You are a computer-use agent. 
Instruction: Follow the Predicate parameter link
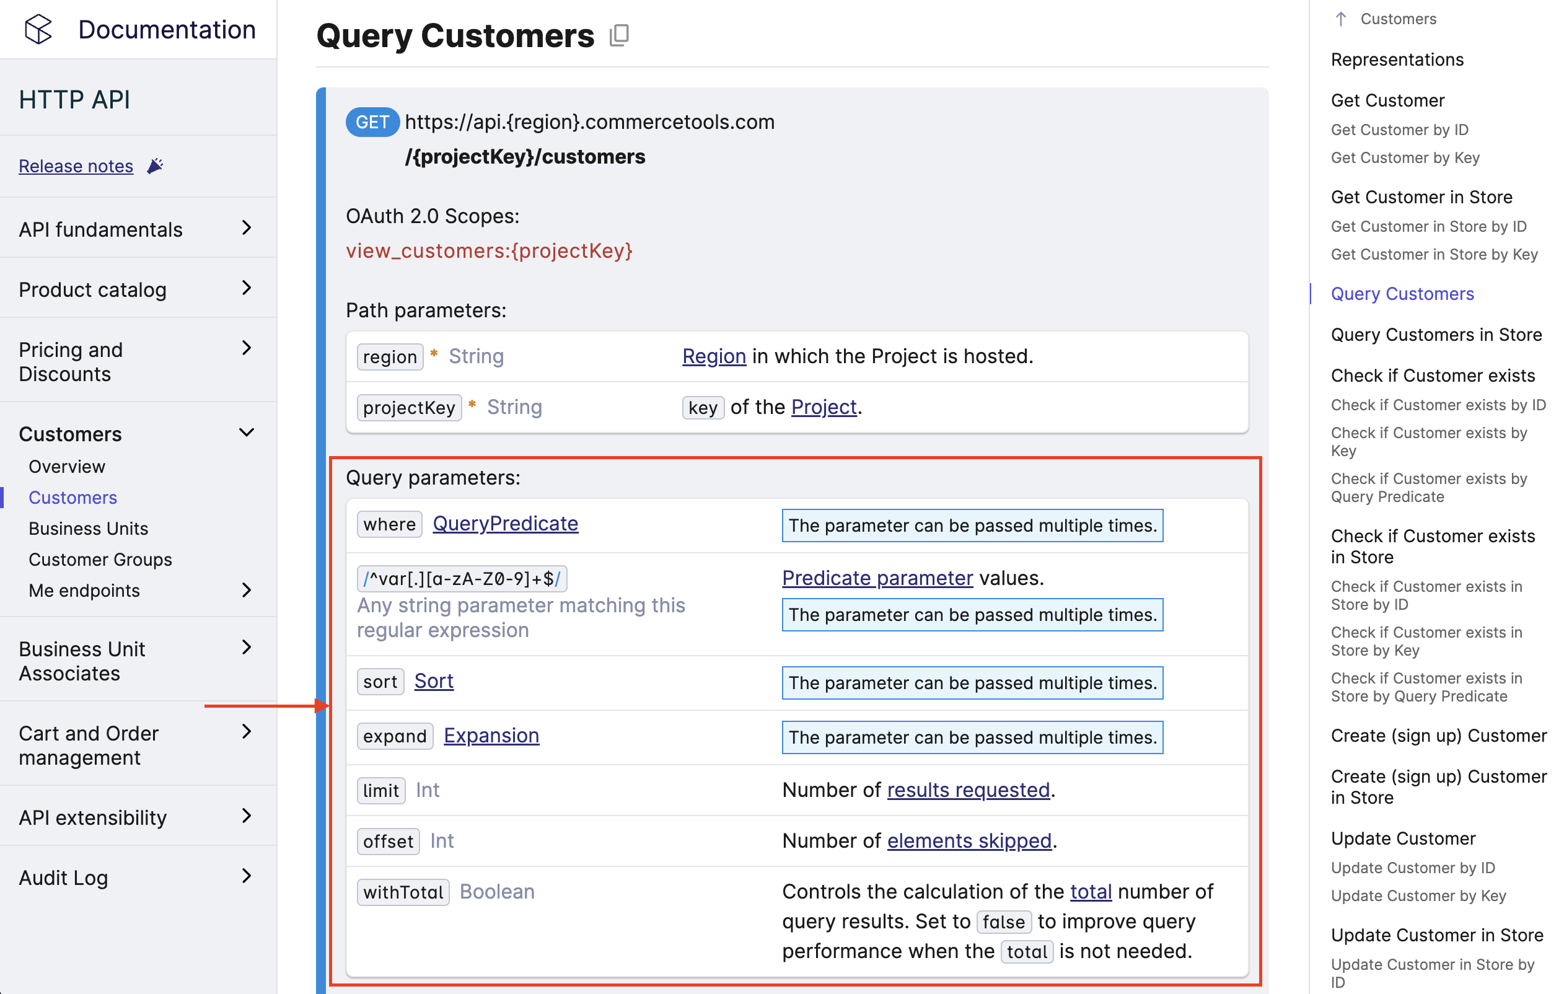point(877,578)
